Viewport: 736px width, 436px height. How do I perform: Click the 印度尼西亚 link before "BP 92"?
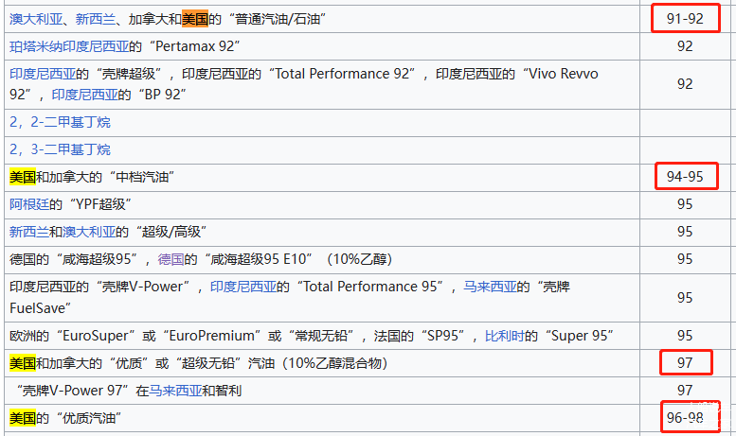(x=79, y=94)
